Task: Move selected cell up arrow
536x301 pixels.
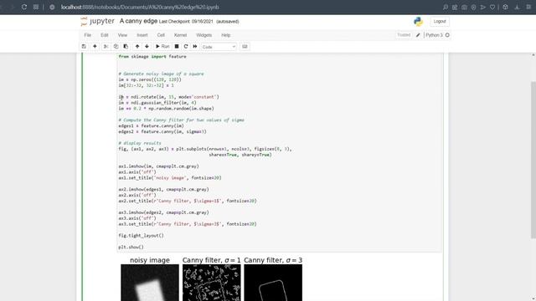Action: click(137, 47)
